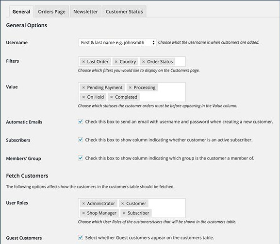Toggle the Guest Customers checkbox
Screen dimensions: 280x244
coord(81,238)
